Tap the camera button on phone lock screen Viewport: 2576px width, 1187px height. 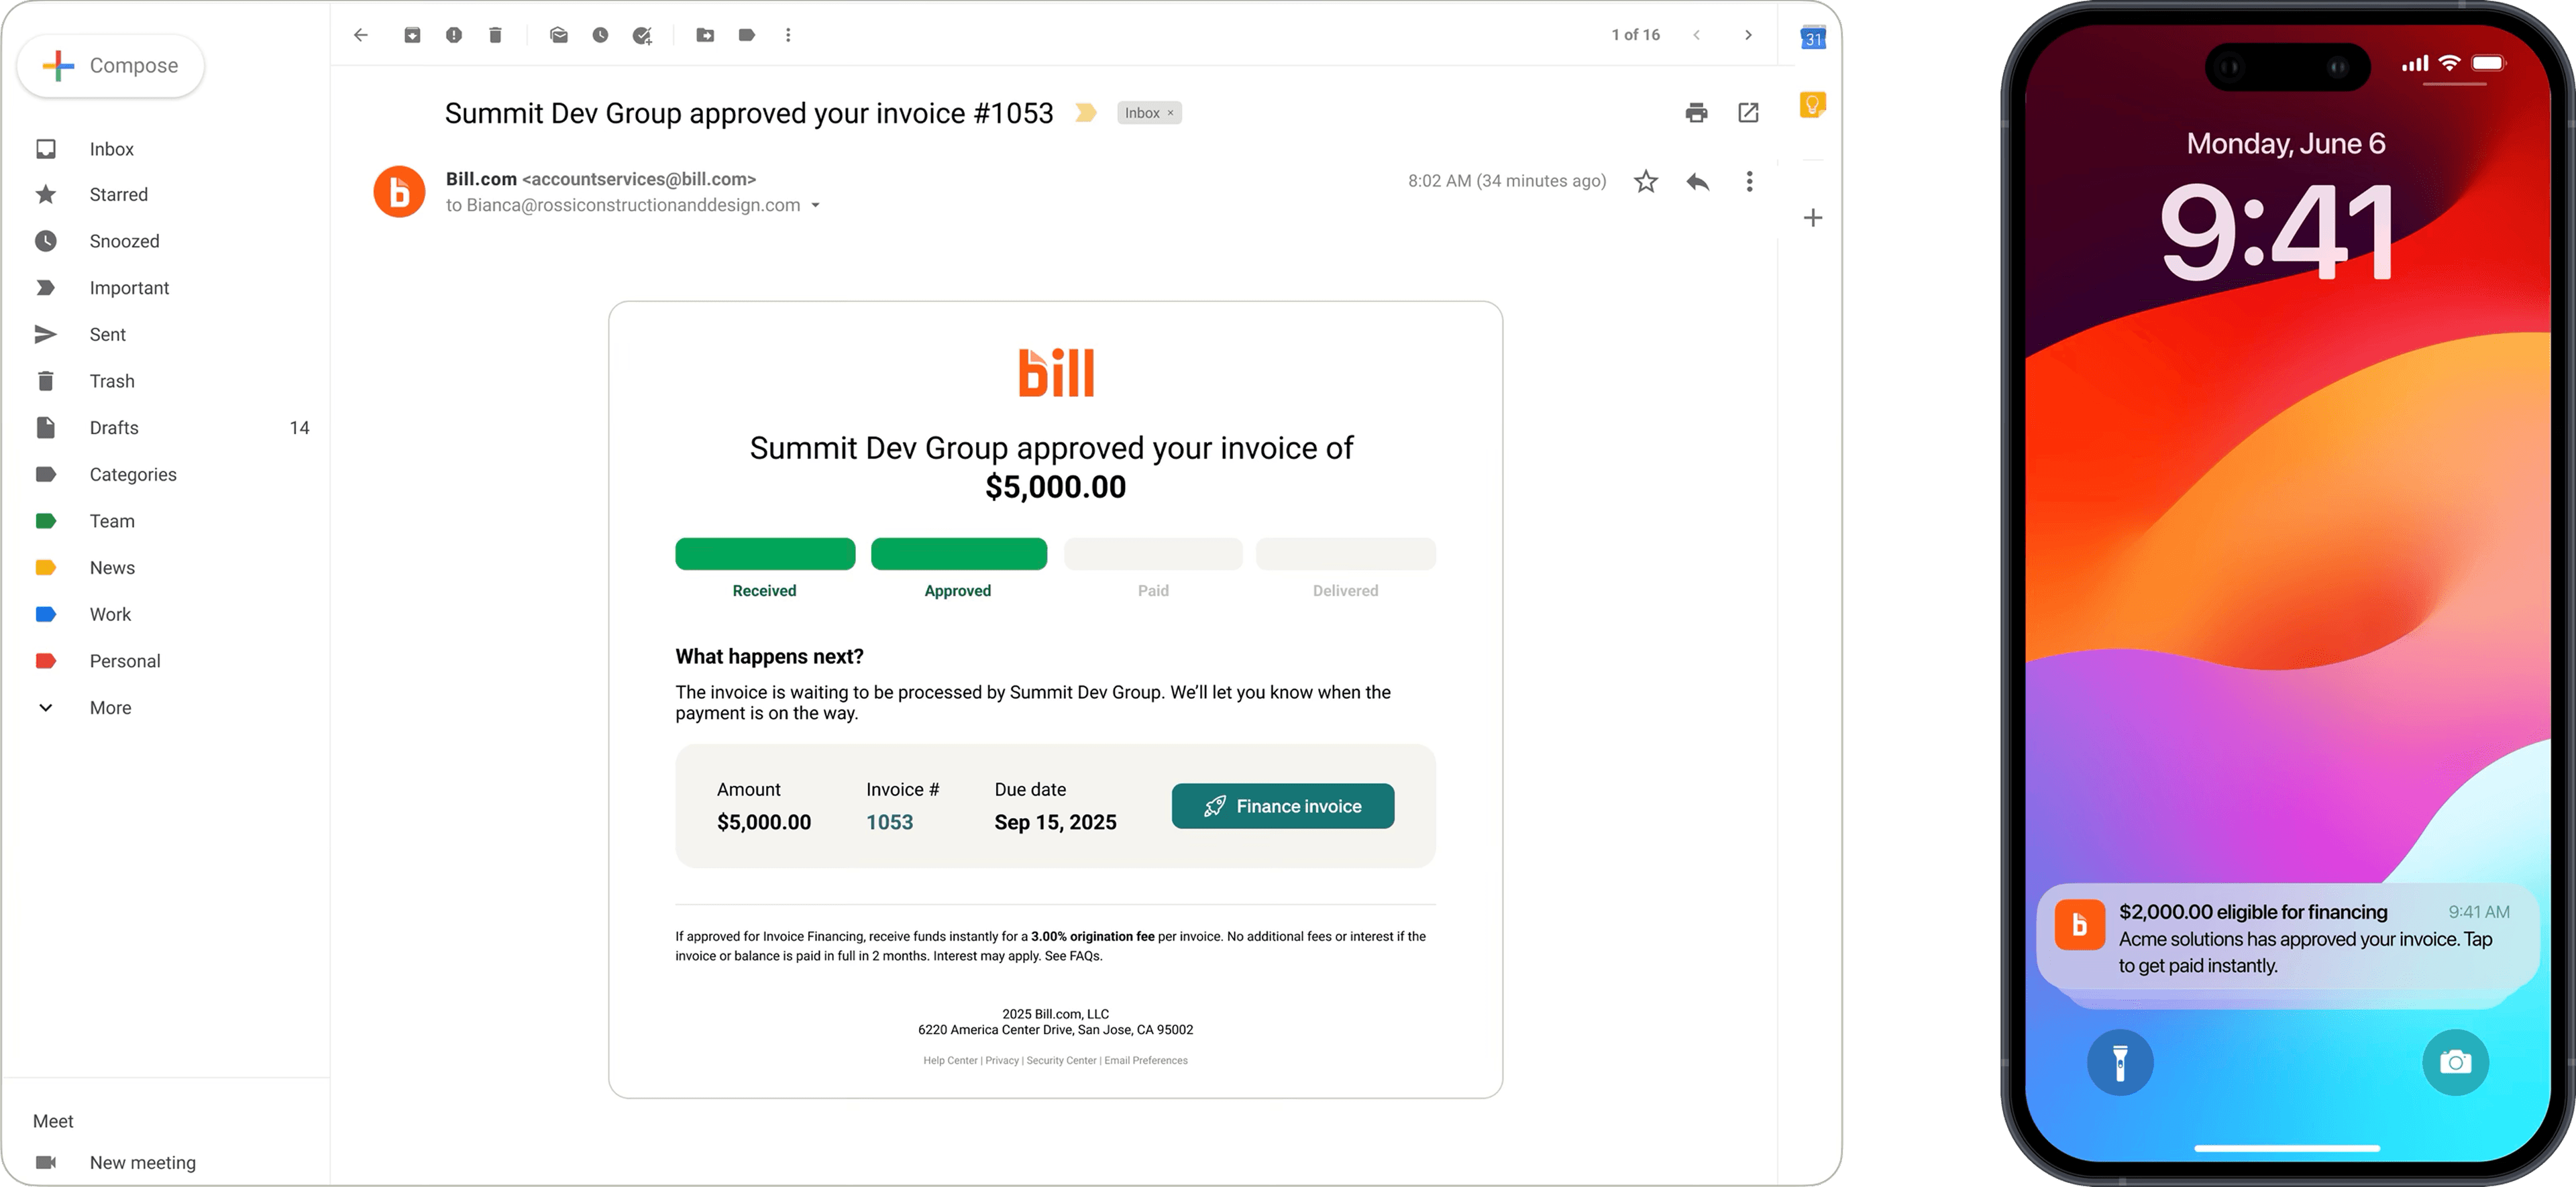point(2455,1062)
